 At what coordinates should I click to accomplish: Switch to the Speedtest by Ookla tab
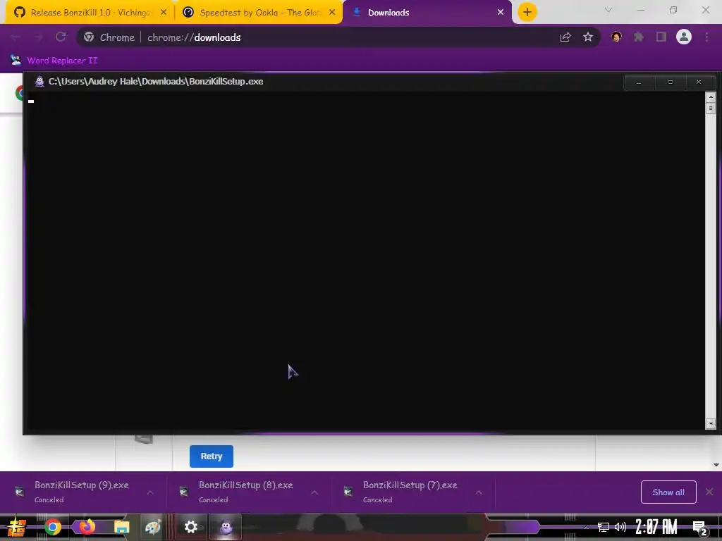[x=258, y=13]
